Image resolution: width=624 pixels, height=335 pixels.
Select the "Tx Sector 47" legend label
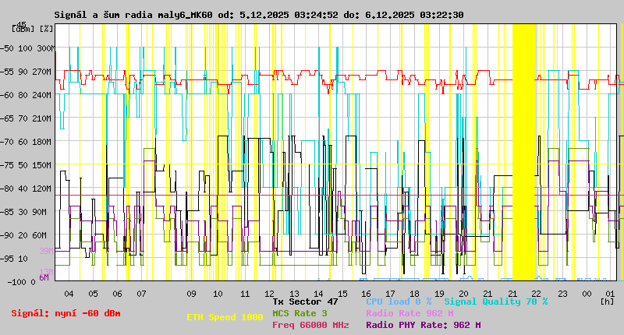click(x=305, y=301)
